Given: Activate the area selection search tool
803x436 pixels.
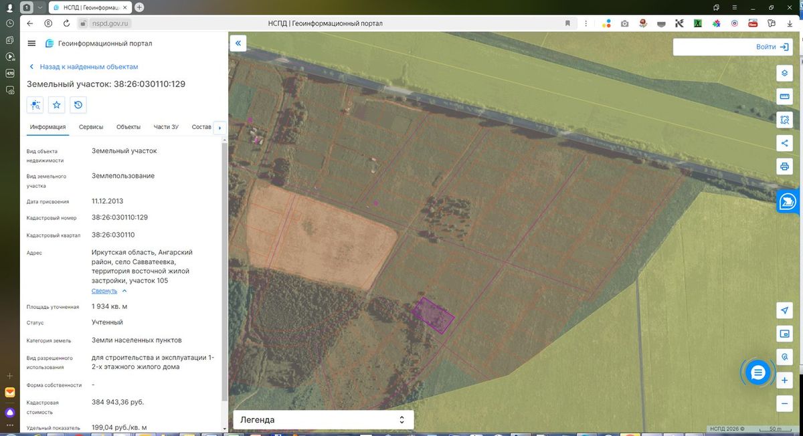Looking at the screenshot, I should pyautogui.click(x=785, y=120).
